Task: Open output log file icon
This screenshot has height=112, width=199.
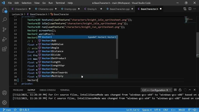Action: click(x=185, y=90)
